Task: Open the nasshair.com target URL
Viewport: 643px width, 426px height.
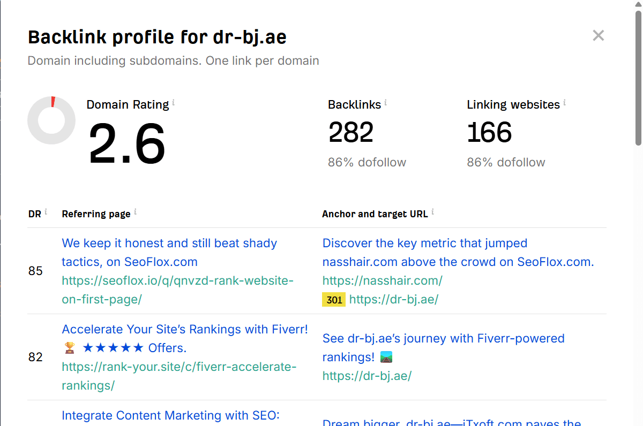Action: click(382, 280)
